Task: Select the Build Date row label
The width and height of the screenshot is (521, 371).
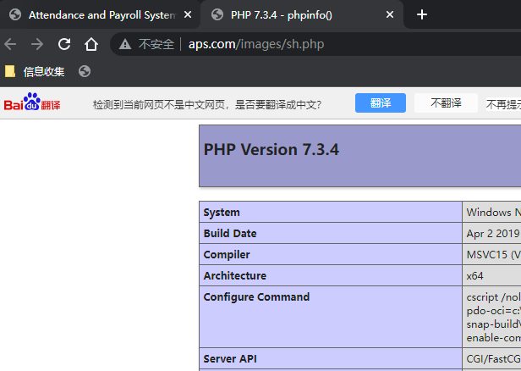Action: pyautogui.click(x=230, y=233)
